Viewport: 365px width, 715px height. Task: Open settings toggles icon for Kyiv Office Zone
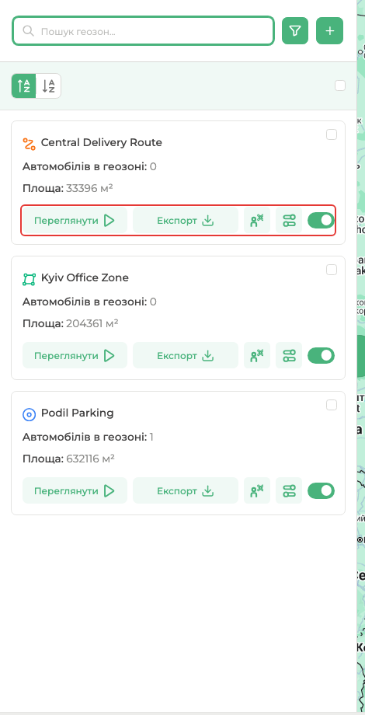pos(289,355)
